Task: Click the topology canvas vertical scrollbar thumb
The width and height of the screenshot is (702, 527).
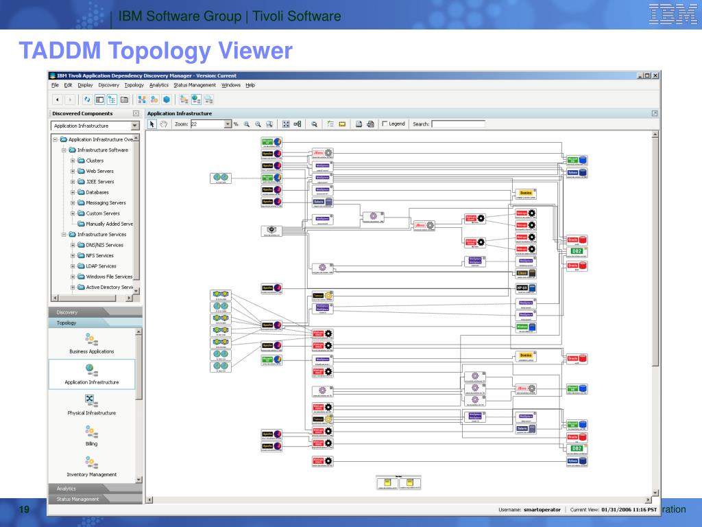Action: (x=655, y=252)
